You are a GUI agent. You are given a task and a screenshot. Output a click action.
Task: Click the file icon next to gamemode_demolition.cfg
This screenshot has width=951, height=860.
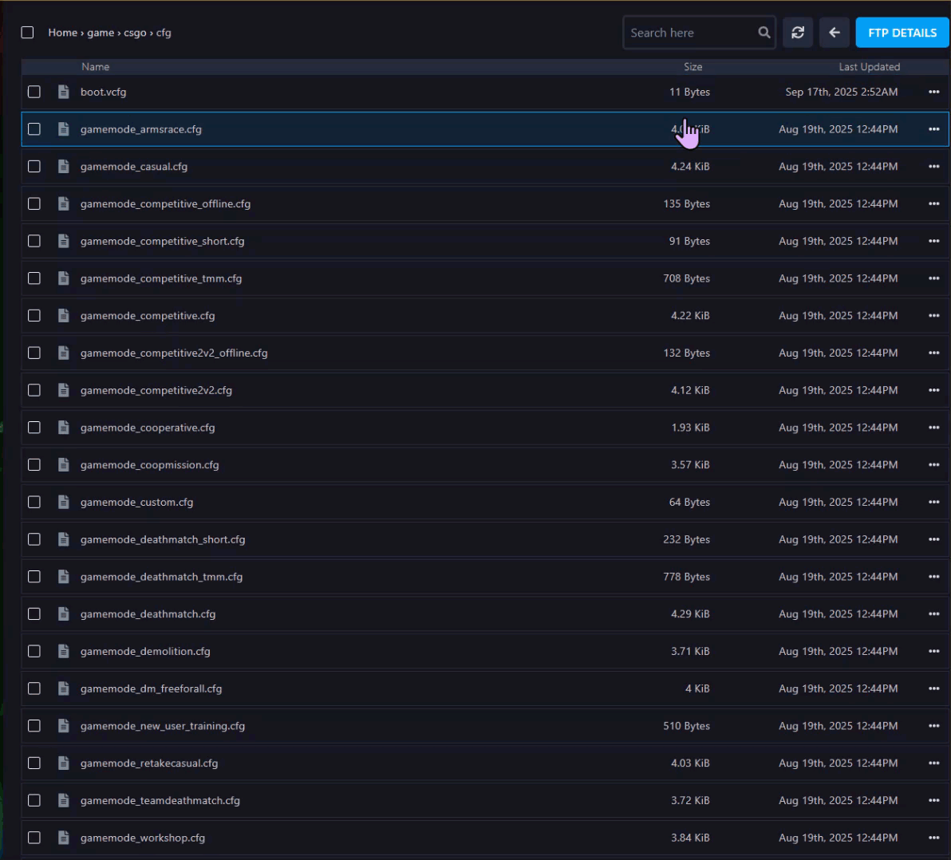click(64, 652)
